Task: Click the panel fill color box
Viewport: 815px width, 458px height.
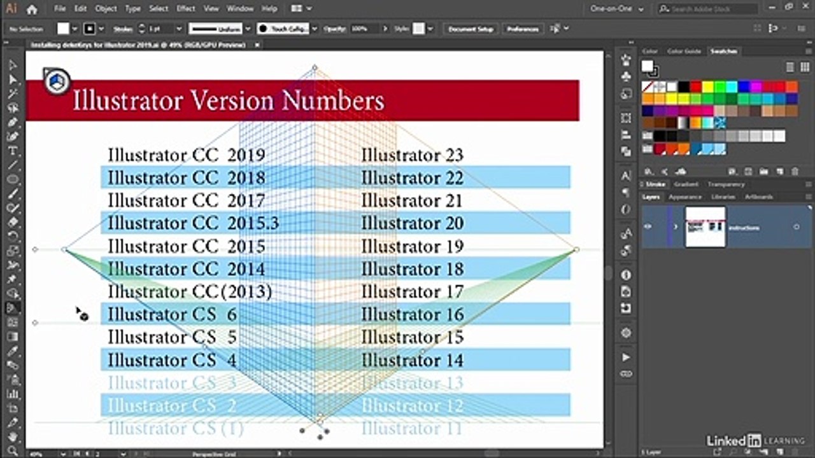Action: 647,66
